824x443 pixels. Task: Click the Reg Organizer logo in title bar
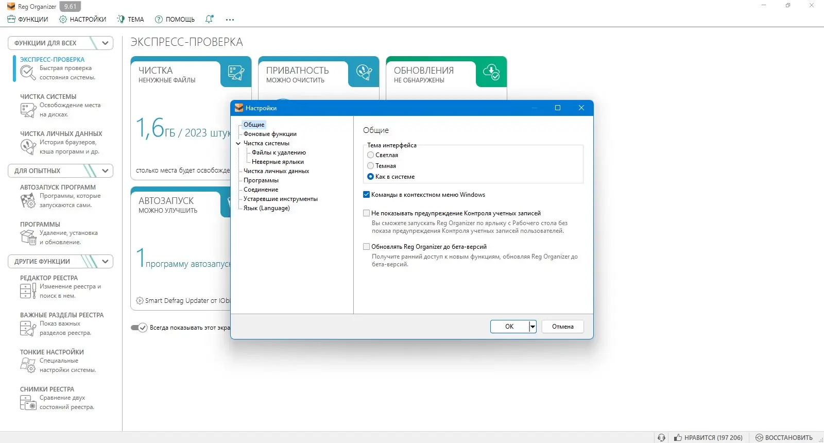11,7
